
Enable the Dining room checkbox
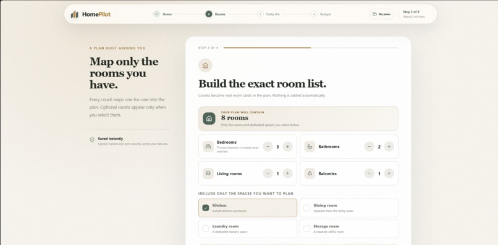[306, 208]
